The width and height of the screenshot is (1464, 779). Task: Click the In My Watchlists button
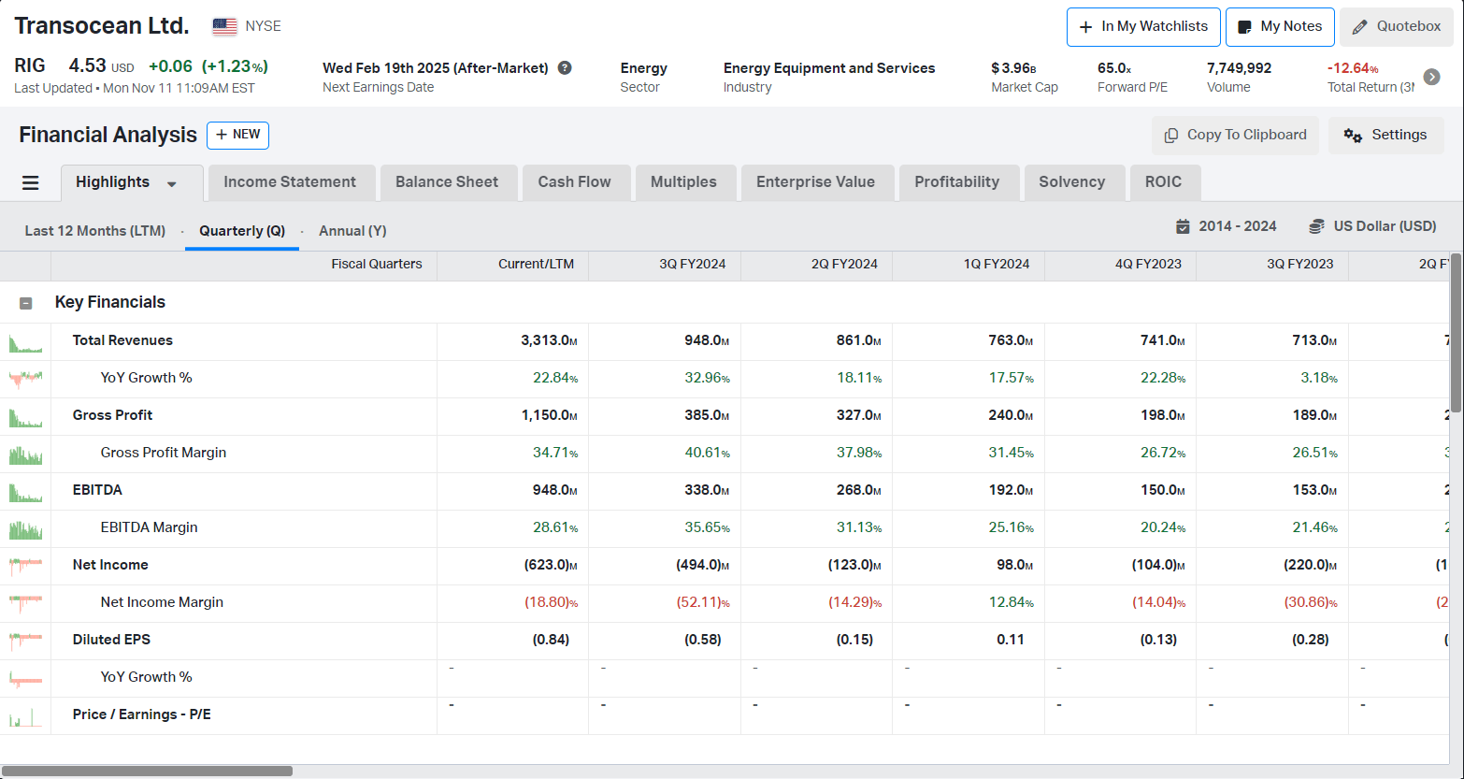(1142, 27)
